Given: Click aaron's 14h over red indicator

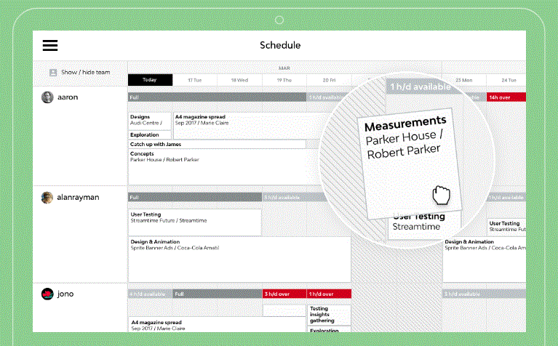Looking at the screenshot, I should [x=506, y=97].
